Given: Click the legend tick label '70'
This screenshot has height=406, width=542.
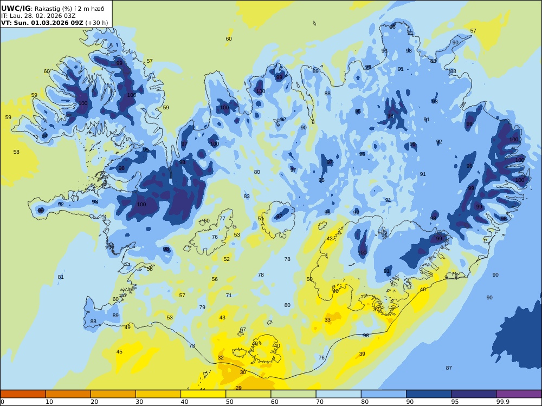Looking at the screenshot, I should point(320,402).
